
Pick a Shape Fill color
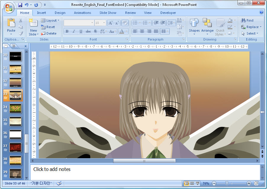click(230, 21)
